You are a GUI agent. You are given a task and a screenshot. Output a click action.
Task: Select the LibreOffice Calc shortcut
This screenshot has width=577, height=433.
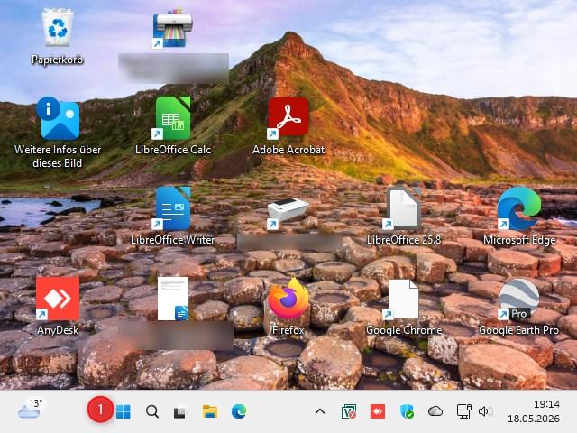172,118
